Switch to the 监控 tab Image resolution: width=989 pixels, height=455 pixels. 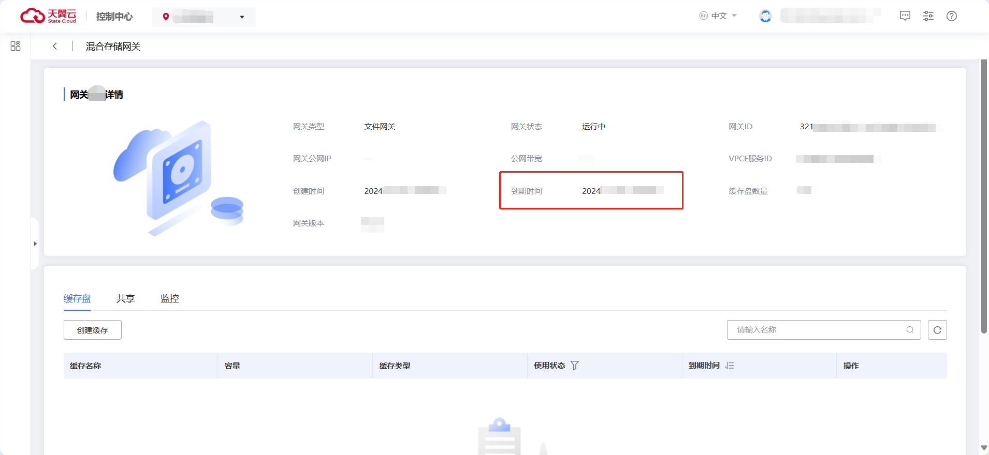(170, 298)
